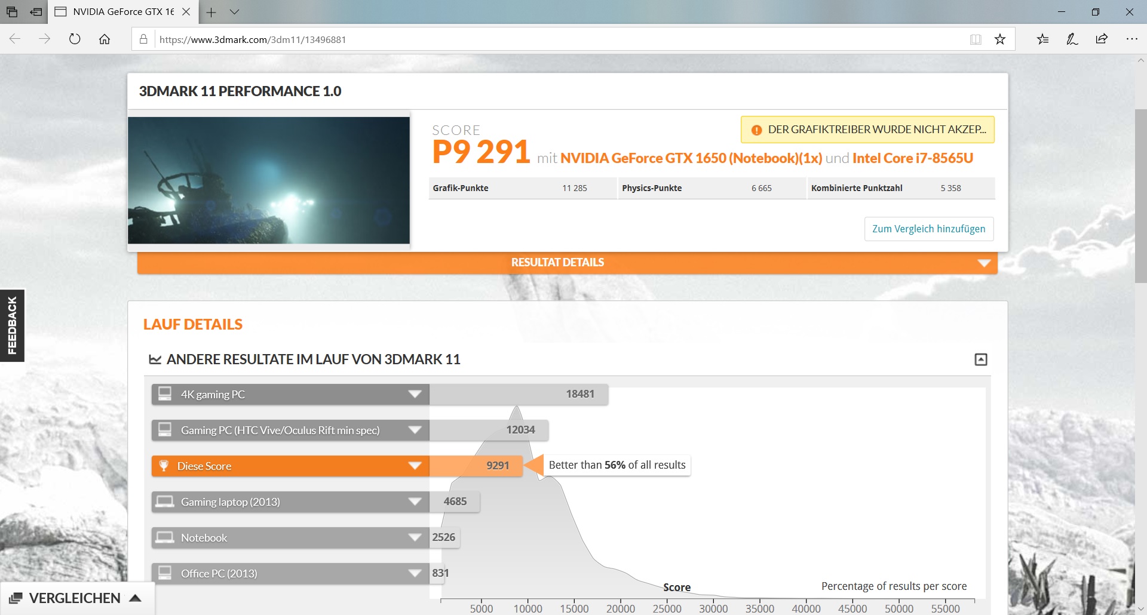Expand Gaming laptop (2013) dropdown

[415, 502]
